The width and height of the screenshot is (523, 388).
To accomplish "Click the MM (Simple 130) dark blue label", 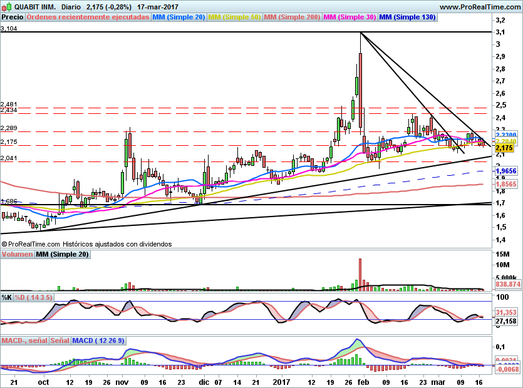I will click(x=407, y=18).
